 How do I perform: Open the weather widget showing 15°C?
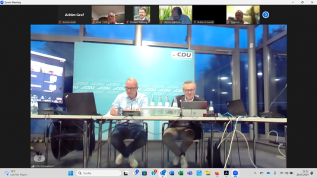(16, 173)
